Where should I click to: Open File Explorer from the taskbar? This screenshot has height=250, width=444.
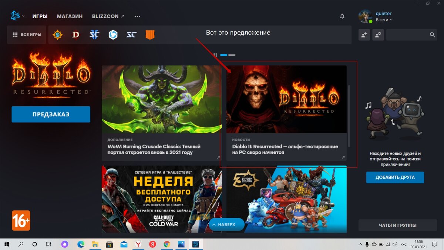(x=95, y=244)
